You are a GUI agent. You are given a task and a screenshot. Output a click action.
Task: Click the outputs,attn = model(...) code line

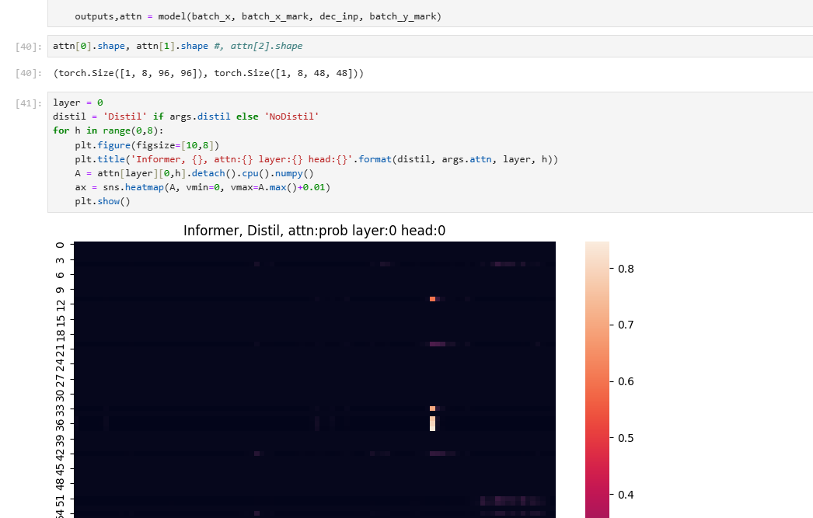click(258, 16)
